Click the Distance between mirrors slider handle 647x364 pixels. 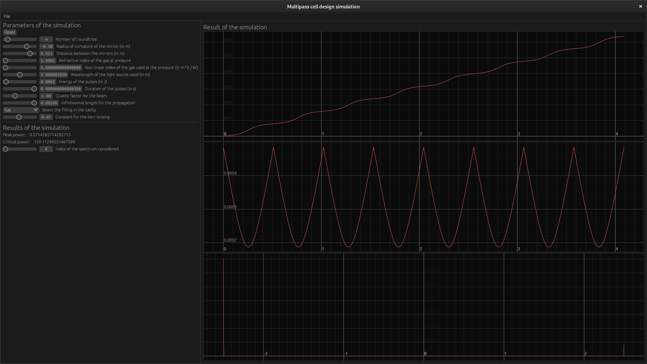[x=30, y=53]
